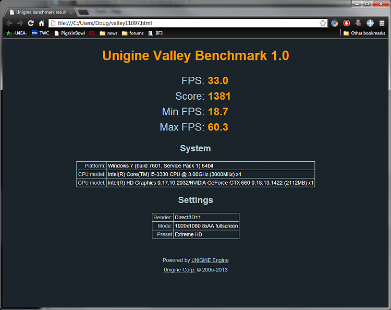The image size is (391, 310).
Task: Expand the news bookmarks folder
Action: 108,33
